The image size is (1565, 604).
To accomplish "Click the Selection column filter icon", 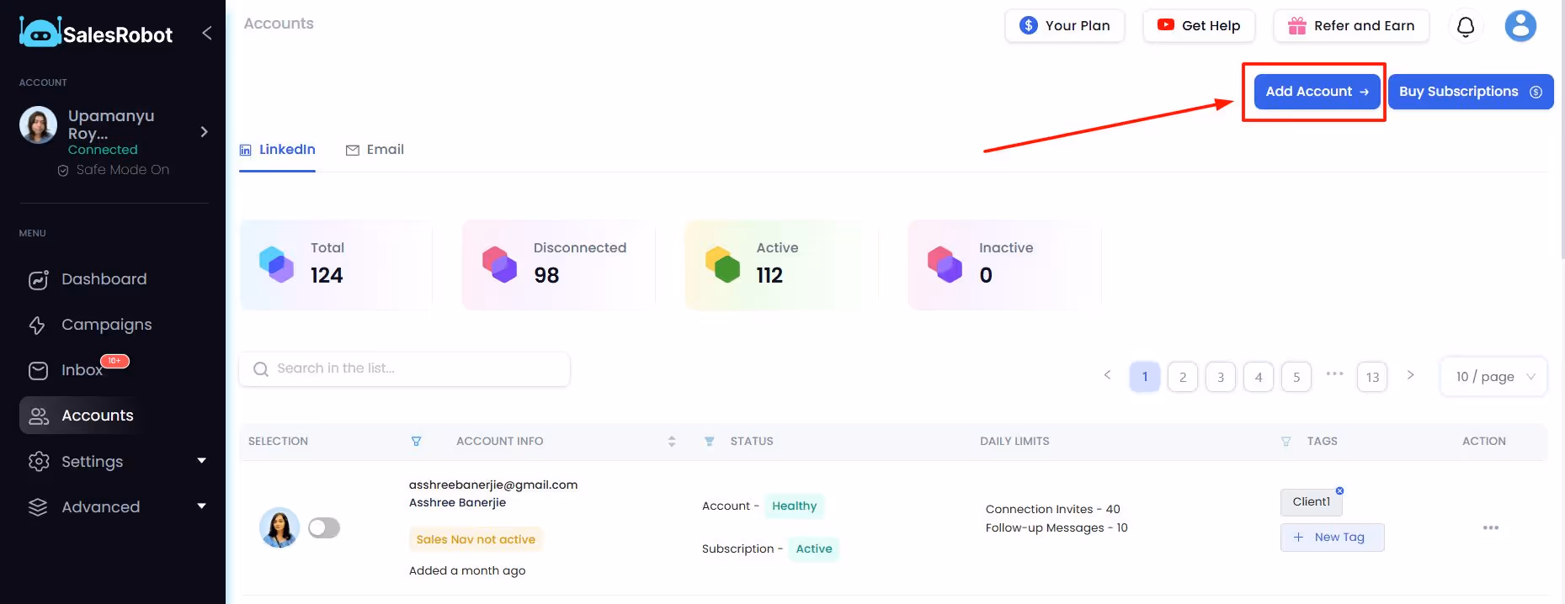I will (416, 441).
